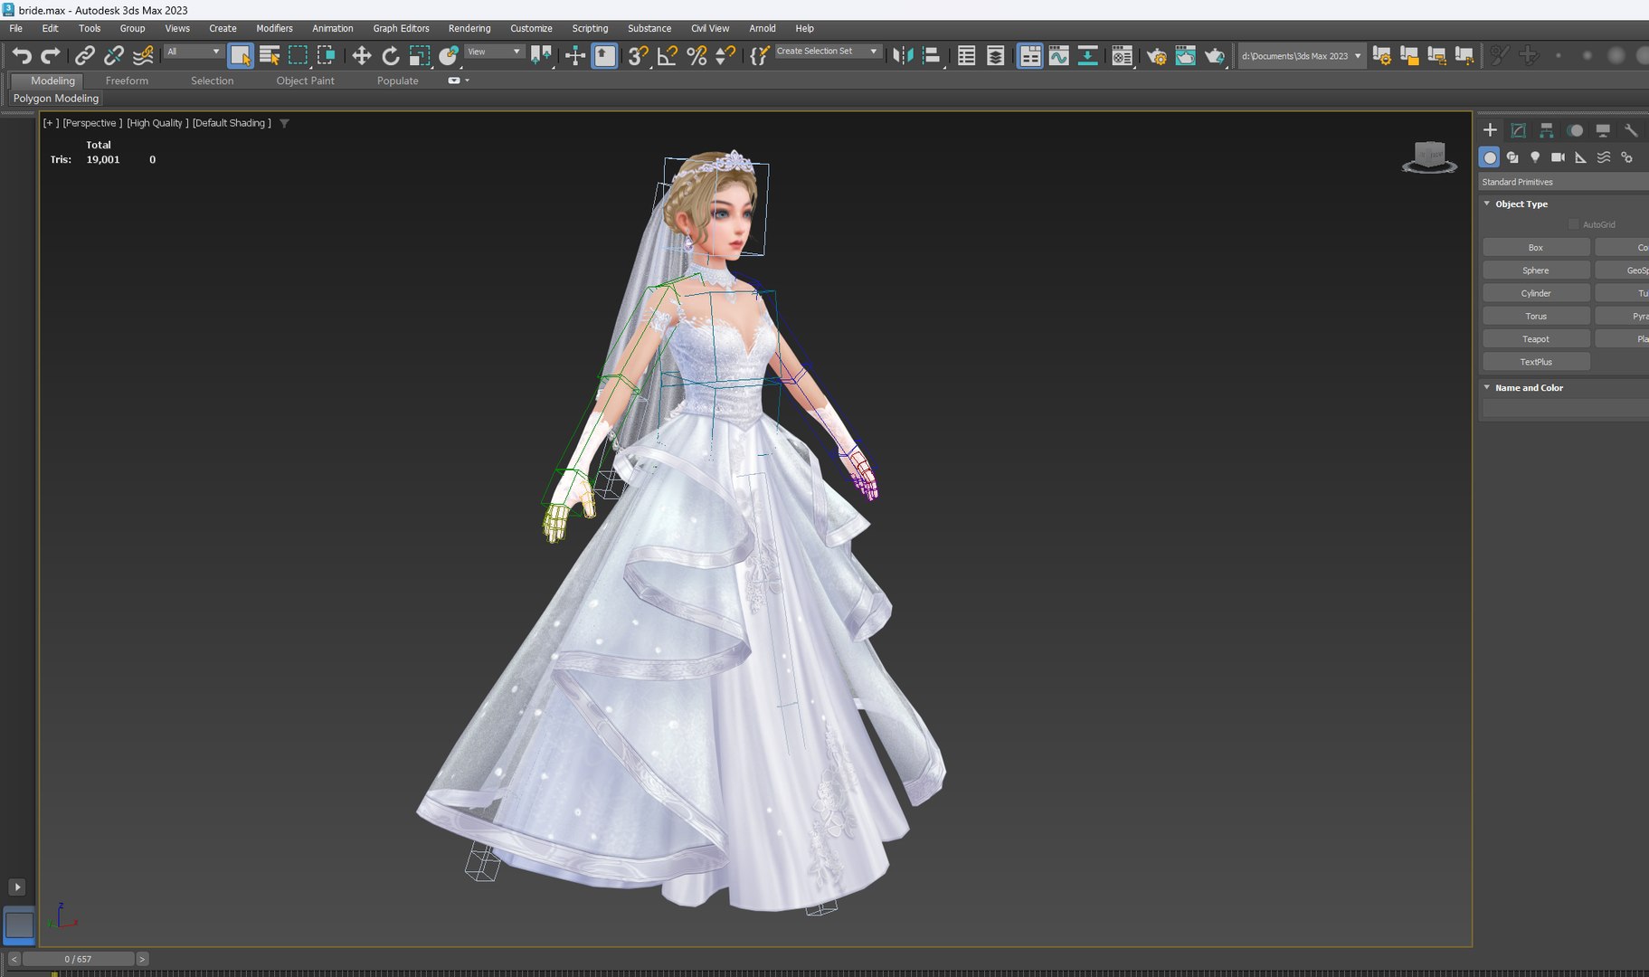Viewport: 1649px width, 977px height.
Task: Open the Layer Explorer icon
Action: [995, 56]
